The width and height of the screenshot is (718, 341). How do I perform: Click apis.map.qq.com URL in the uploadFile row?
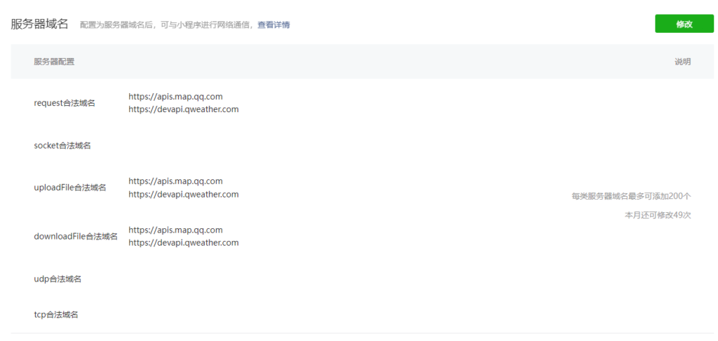coord(175,181)
